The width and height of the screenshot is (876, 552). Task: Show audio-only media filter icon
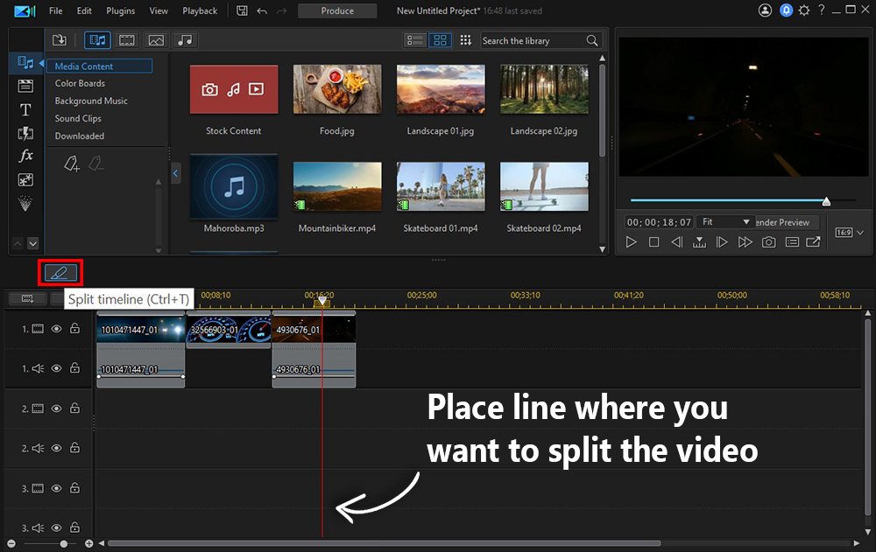184,40
